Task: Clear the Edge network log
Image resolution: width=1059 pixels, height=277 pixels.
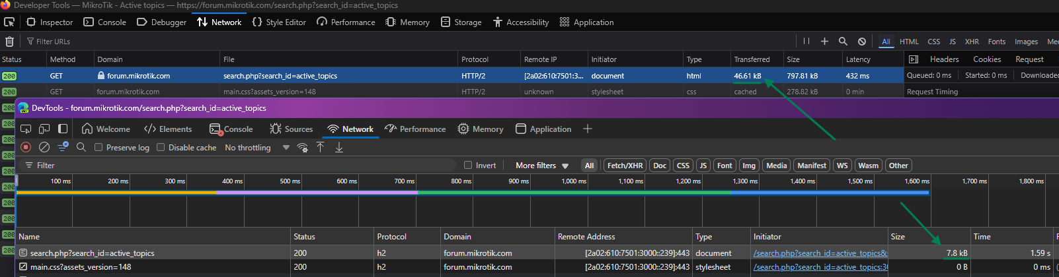Action: pyautogui.click(x=44, y=147)
